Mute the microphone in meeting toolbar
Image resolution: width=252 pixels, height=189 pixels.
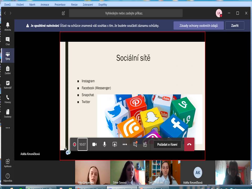[104, 144]
